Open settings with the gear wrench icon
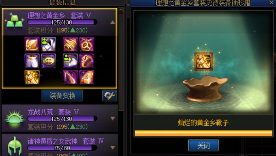 109,96
